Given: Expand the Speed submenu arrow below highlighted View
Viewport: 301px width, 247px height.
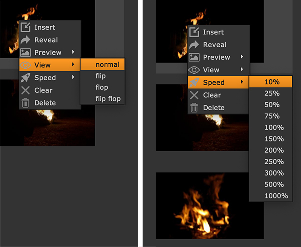Looking at the screenshot, I should (73, 78).
